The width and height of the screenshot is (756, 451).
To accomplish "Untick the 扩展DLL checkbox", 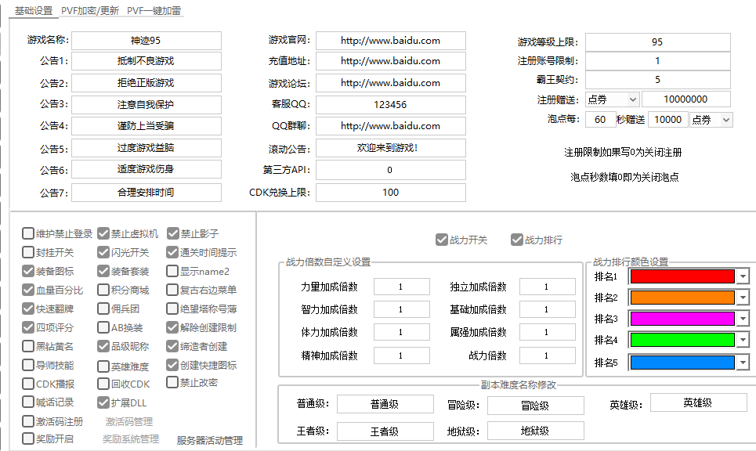I will point(103,402).
